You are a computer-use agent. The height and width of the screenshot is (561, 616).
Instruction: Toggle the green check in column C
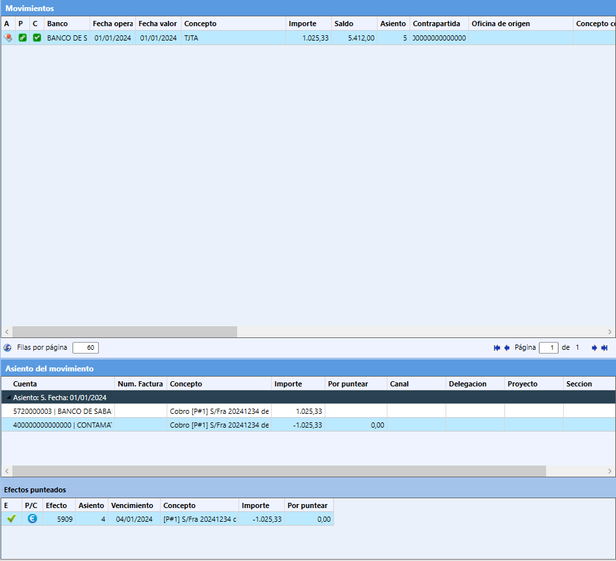point(37,38)
